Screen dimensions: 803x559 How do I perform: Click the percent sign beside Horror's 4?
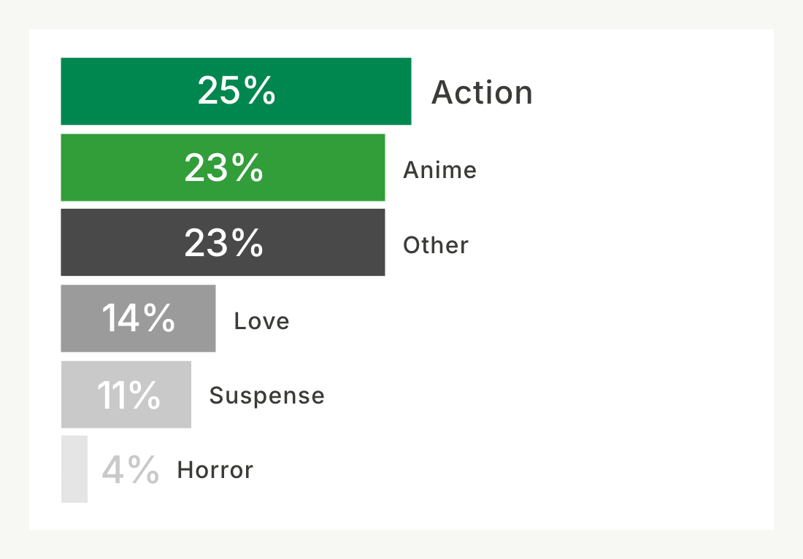point(143,469)
